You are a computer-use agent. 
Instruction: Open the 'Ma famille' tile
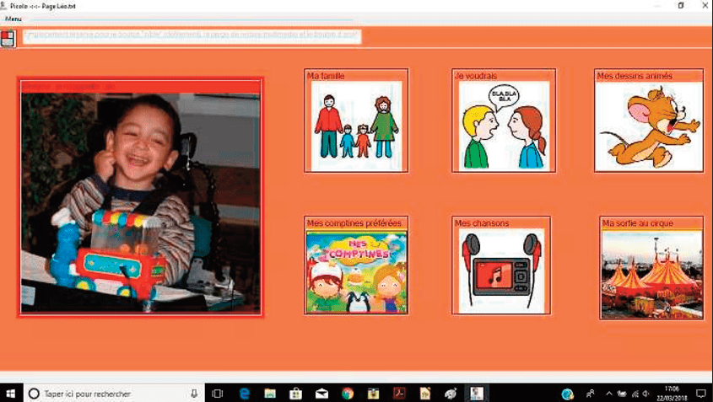point(356,122)
